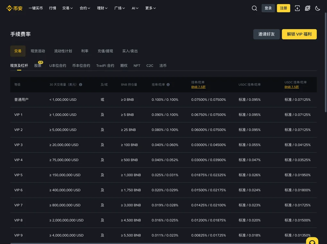327x244 pixels.
Task: Switch to 流动性计划 tab
Action: (63, 51)
